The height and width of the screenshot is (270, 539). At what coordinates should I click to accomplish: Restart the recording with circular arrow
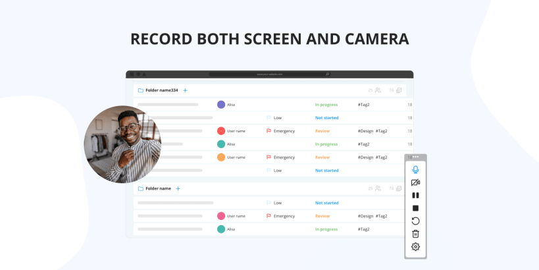(415, 221)
